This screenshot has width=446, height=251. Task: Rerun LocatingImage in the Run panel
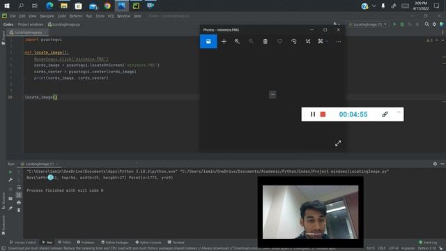coord(10,172)
